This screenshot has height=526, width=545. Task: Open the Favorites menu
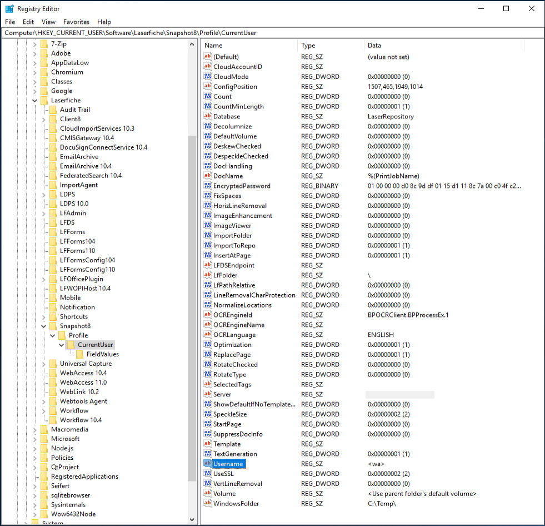tap(76, 22)
